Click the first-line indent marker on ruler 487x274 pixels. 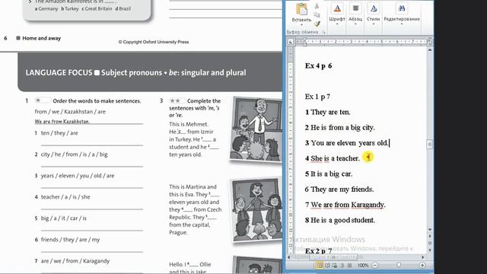coord(304,40)
